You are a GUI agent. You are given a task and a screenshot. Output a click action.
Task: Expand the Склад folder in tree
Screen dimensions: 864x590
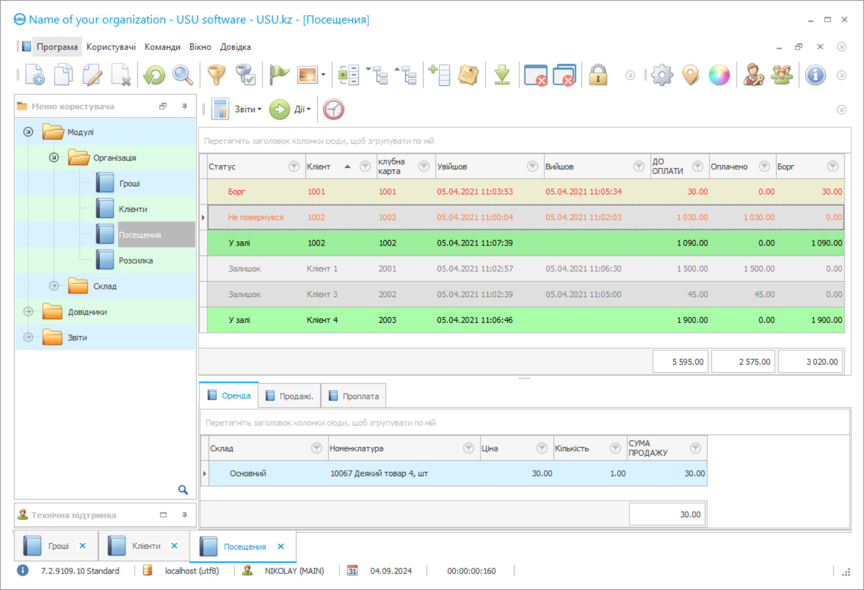54,286
